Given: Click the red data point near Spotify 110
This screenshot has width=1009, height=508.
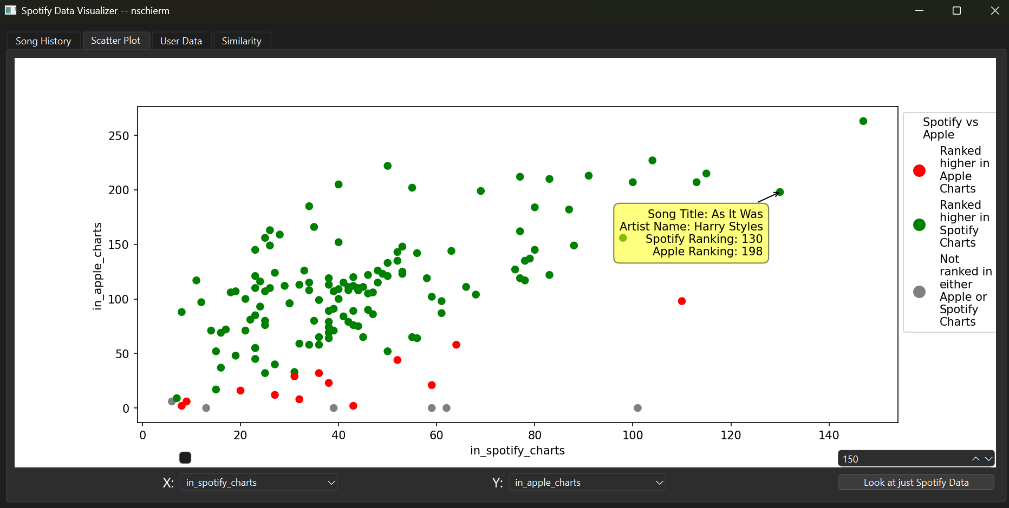Looking at the screenshot, I should [682, 301].
